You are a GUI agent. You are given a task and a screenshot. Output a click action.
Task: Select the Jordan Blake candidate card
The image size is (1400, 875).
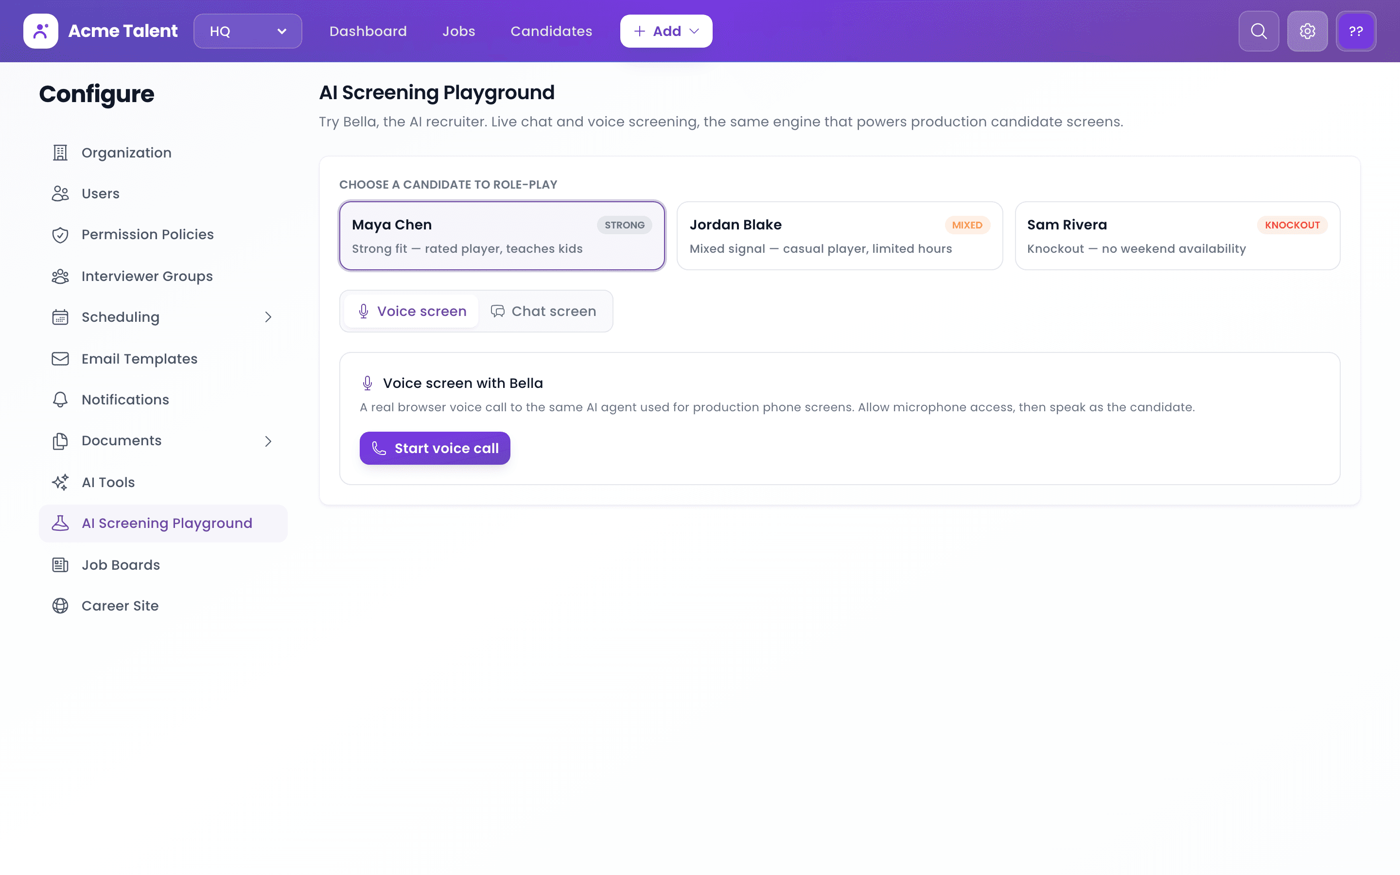840,236
